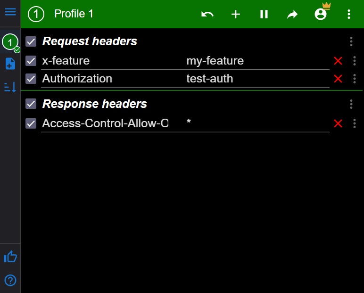Click the profile number badge in header
364x293 pixels.
[36, 14]
